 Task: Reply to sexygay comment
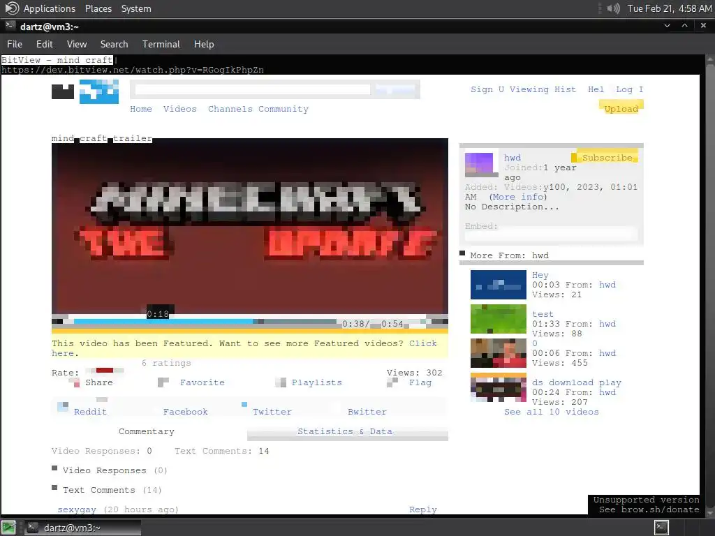[x=422, y=509]
